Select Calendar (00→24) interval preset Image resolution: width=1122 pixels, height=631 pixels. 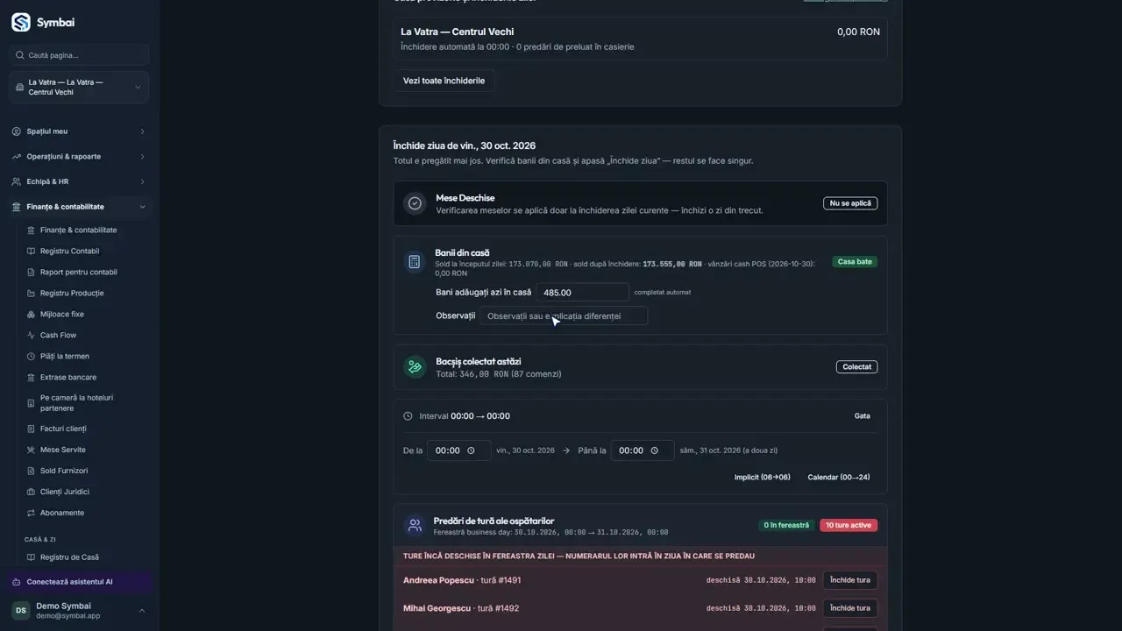839,478
